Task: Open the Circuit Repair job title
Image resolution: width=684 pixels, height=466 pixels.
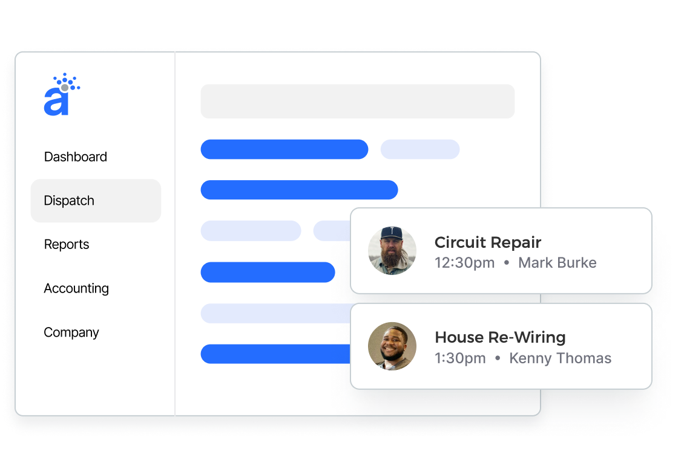Action: tap(488, 242)
